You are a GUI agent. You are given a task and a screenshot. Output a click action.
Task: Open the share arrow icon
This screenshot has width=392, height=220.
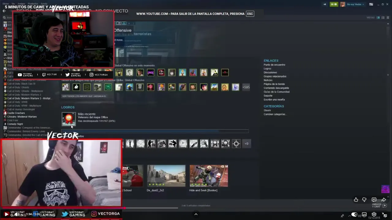(384, 200)
